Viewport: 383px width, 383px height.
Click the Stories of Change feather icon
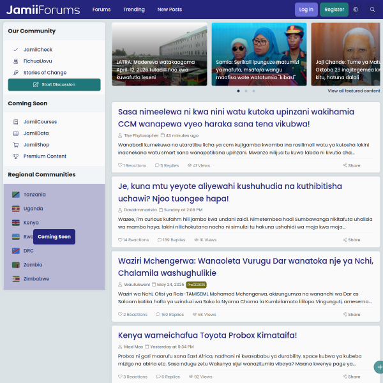pos(15,73)
